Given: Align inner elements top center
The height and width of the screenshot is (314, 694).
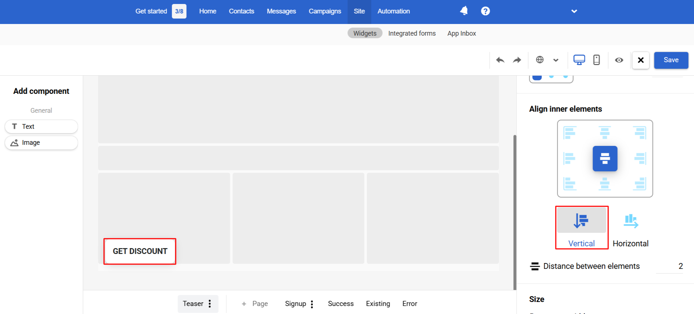Looking at the screenshot, I should [605, 132].
